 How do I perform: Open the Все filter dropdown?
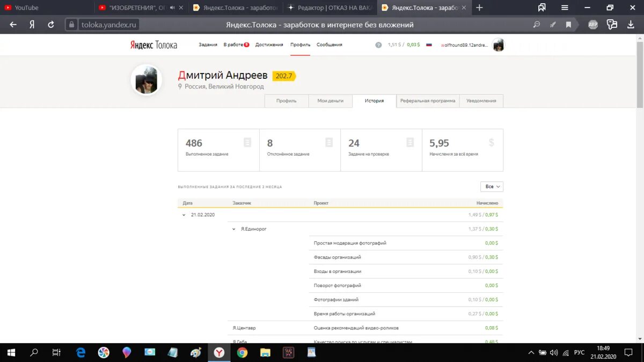point(492,187)
